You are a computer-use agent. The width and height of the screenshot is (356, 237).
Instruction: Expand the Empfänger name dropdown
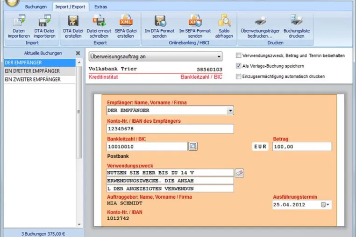(230, 111)
